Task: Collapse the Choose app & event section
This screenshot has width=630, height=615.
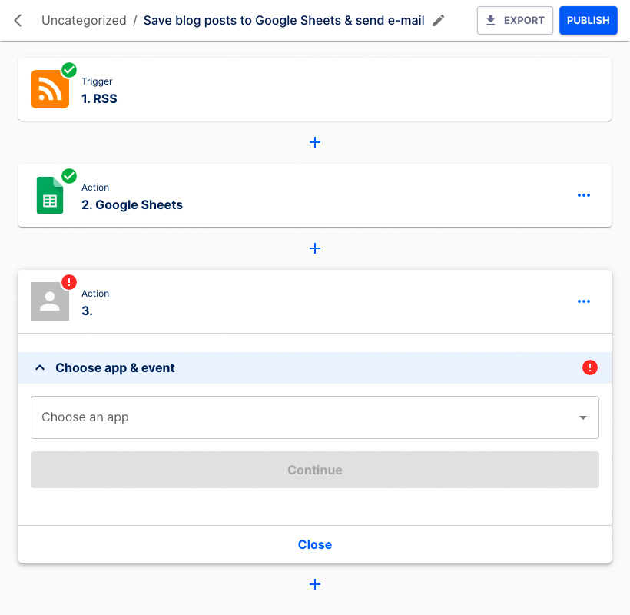Action: point(40,367)
